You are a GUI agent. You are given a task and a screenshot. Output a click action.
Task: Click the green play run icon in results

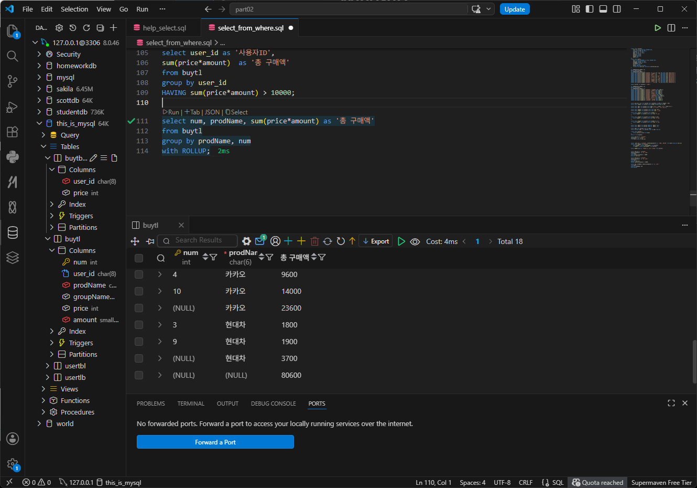[401, 241]
